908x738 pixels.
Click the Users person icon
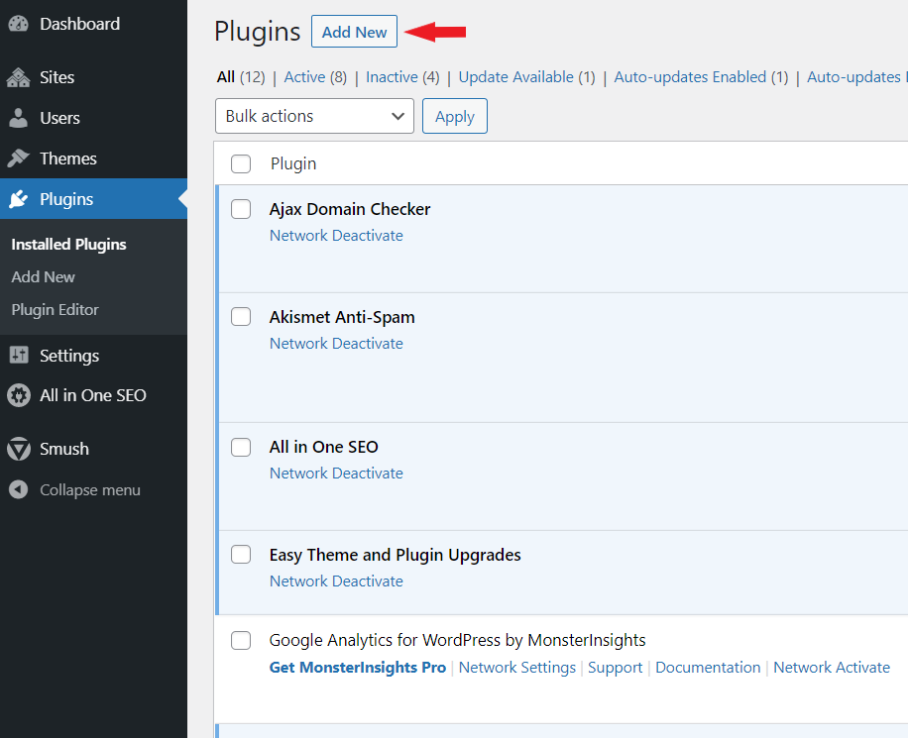pyautogui.click(x=19, y=118)
